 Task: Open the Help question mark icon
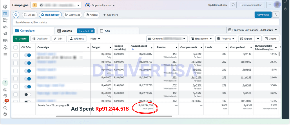[5, 83]
